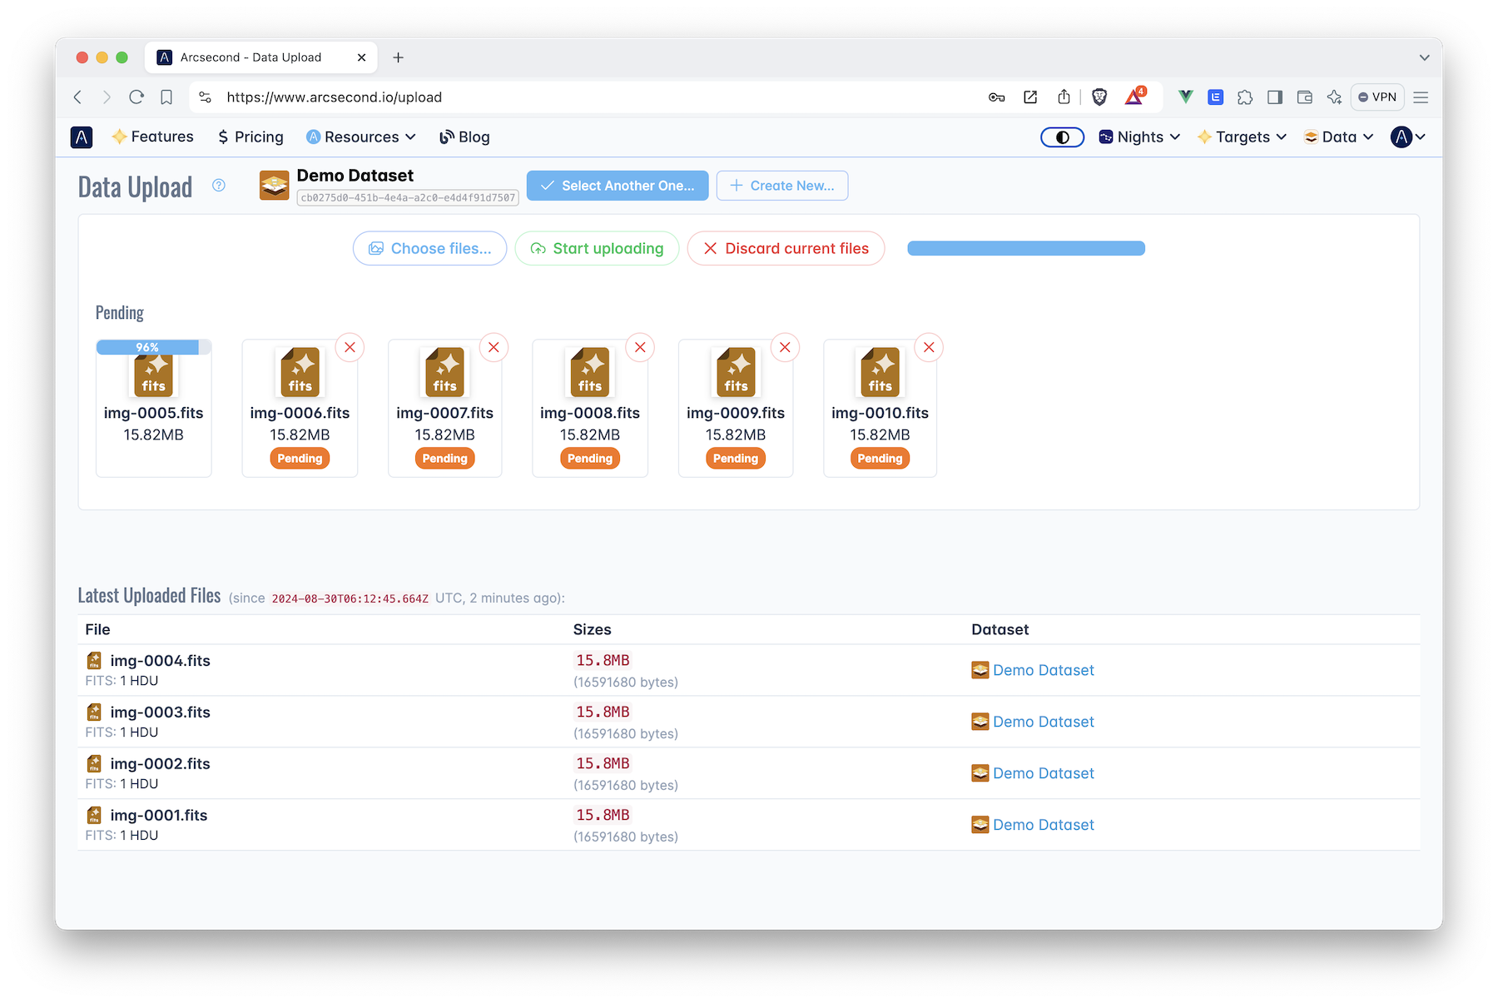This screenshot has width=1498, height=1003.
Task: Click the Demo Dataset dataset icon
Action: pyautogui.click(x=275, y=185)
